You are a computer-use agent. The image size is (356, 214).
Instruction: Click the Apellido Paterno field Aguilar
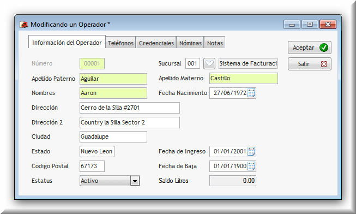[113, 79]
